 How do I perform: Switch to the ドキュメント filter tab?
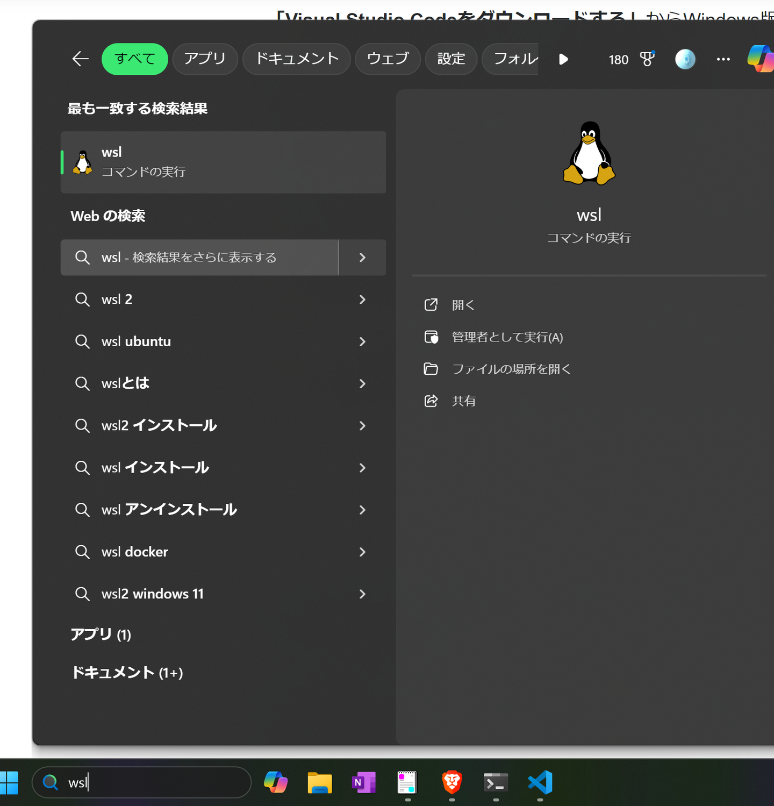pos(297,59)
